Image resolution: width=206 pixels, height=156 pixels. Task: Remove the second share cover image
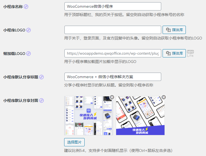click(164, 97)
